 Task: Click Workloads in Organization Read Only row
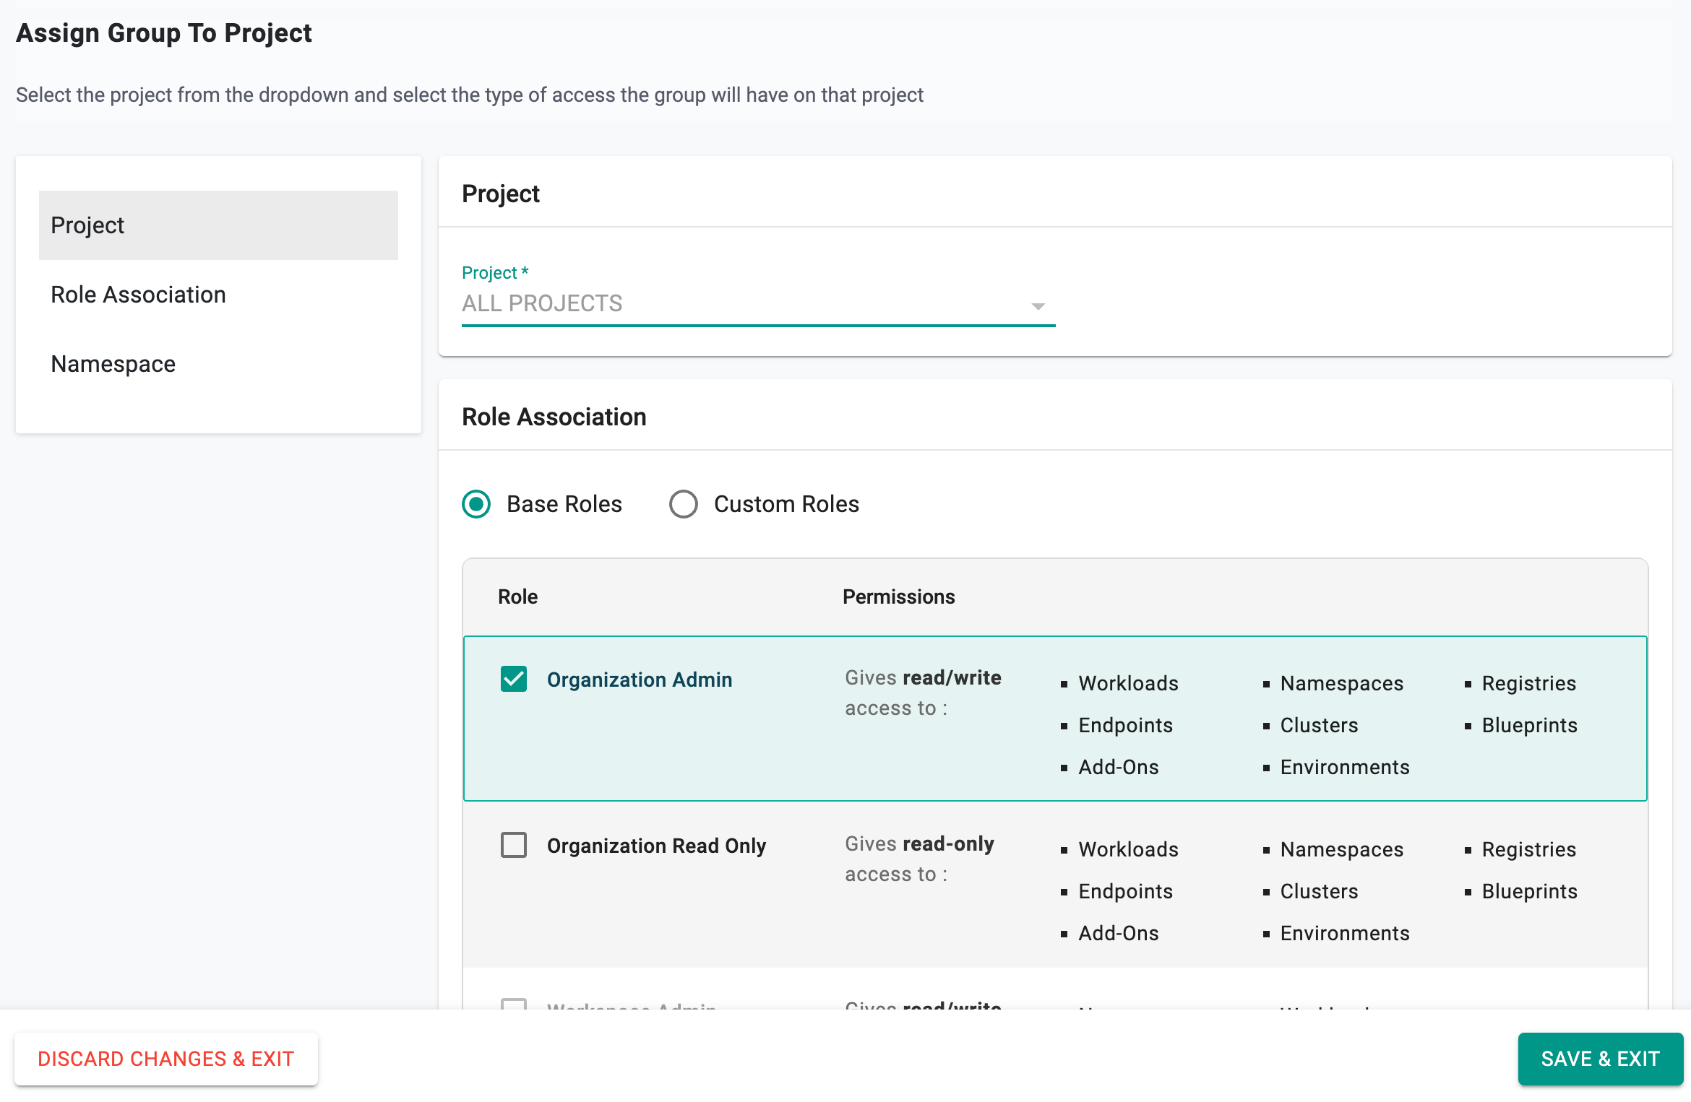pos(1128,849)
